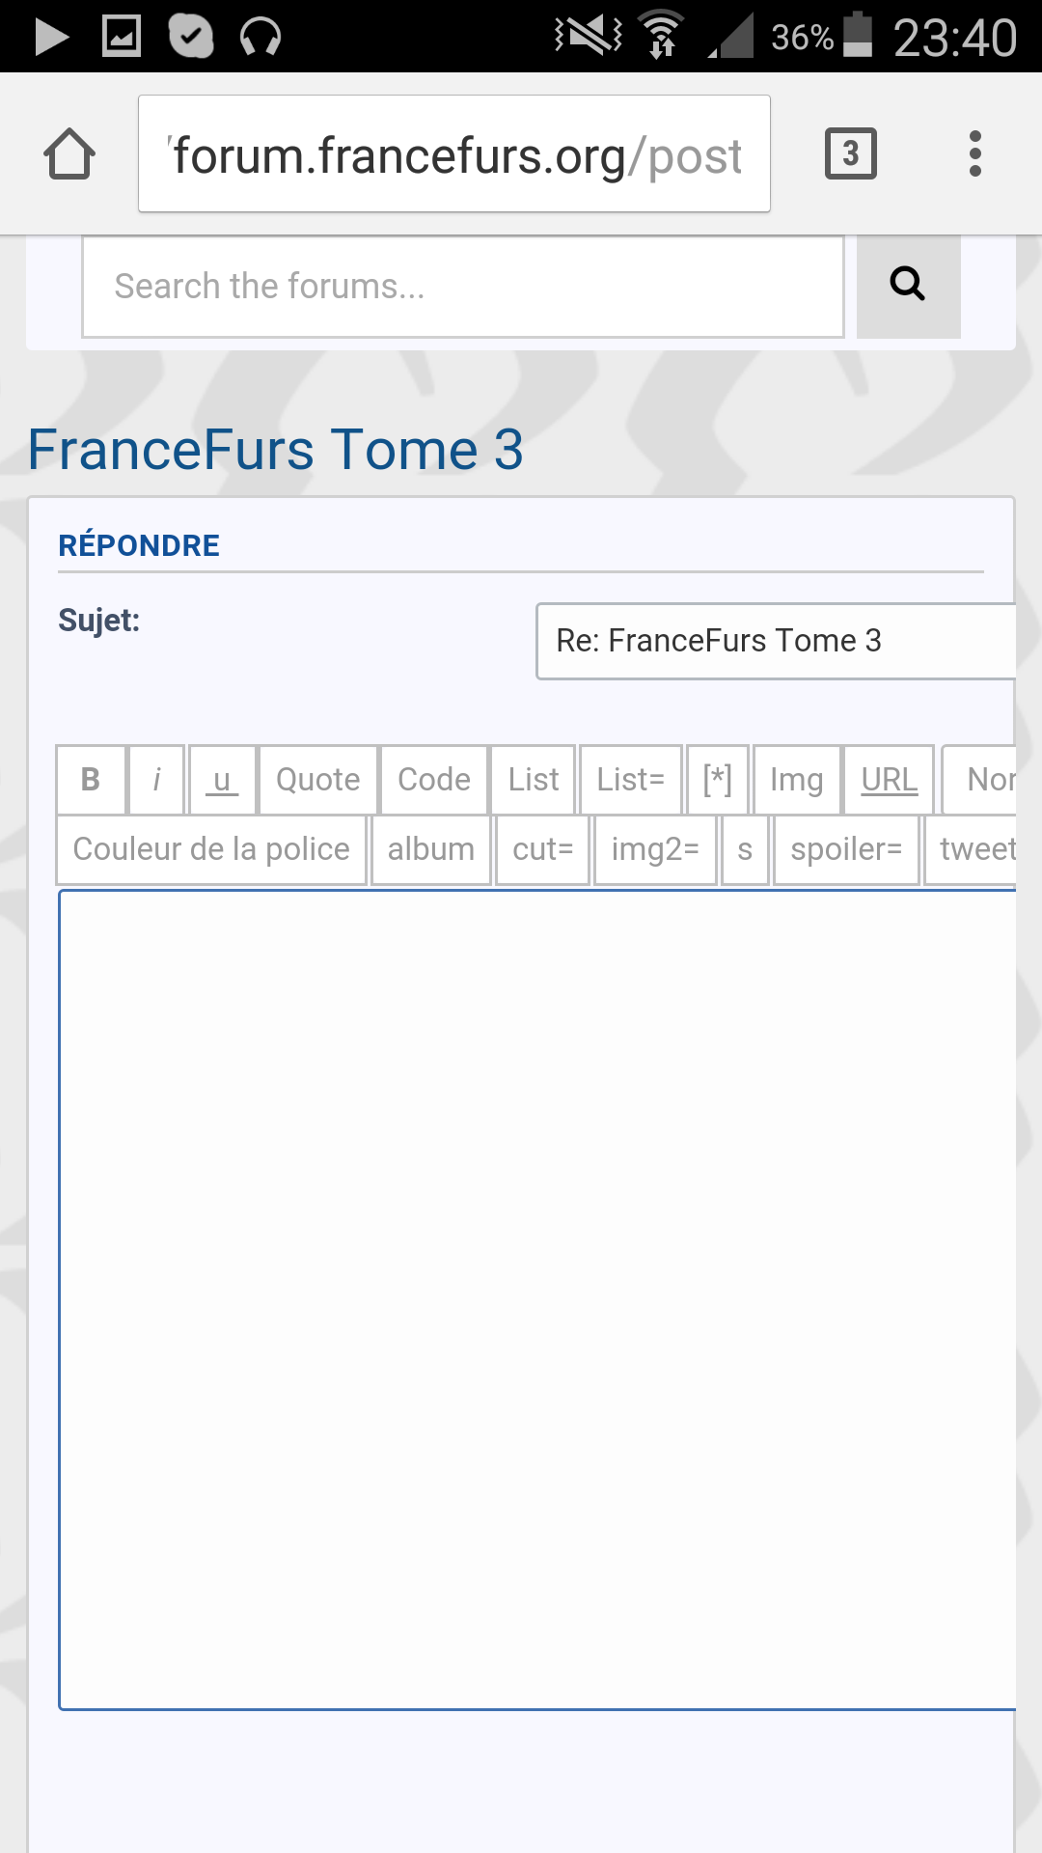1042x1853 pixels.
Task: Open the FranceFurs Tome 3 topic link
Action: [x=275, y=450]
